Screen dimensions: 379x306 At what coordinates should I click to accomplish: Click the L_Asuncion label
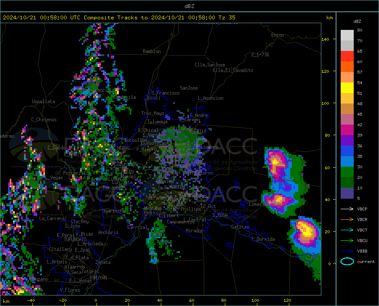coord(211,98)
